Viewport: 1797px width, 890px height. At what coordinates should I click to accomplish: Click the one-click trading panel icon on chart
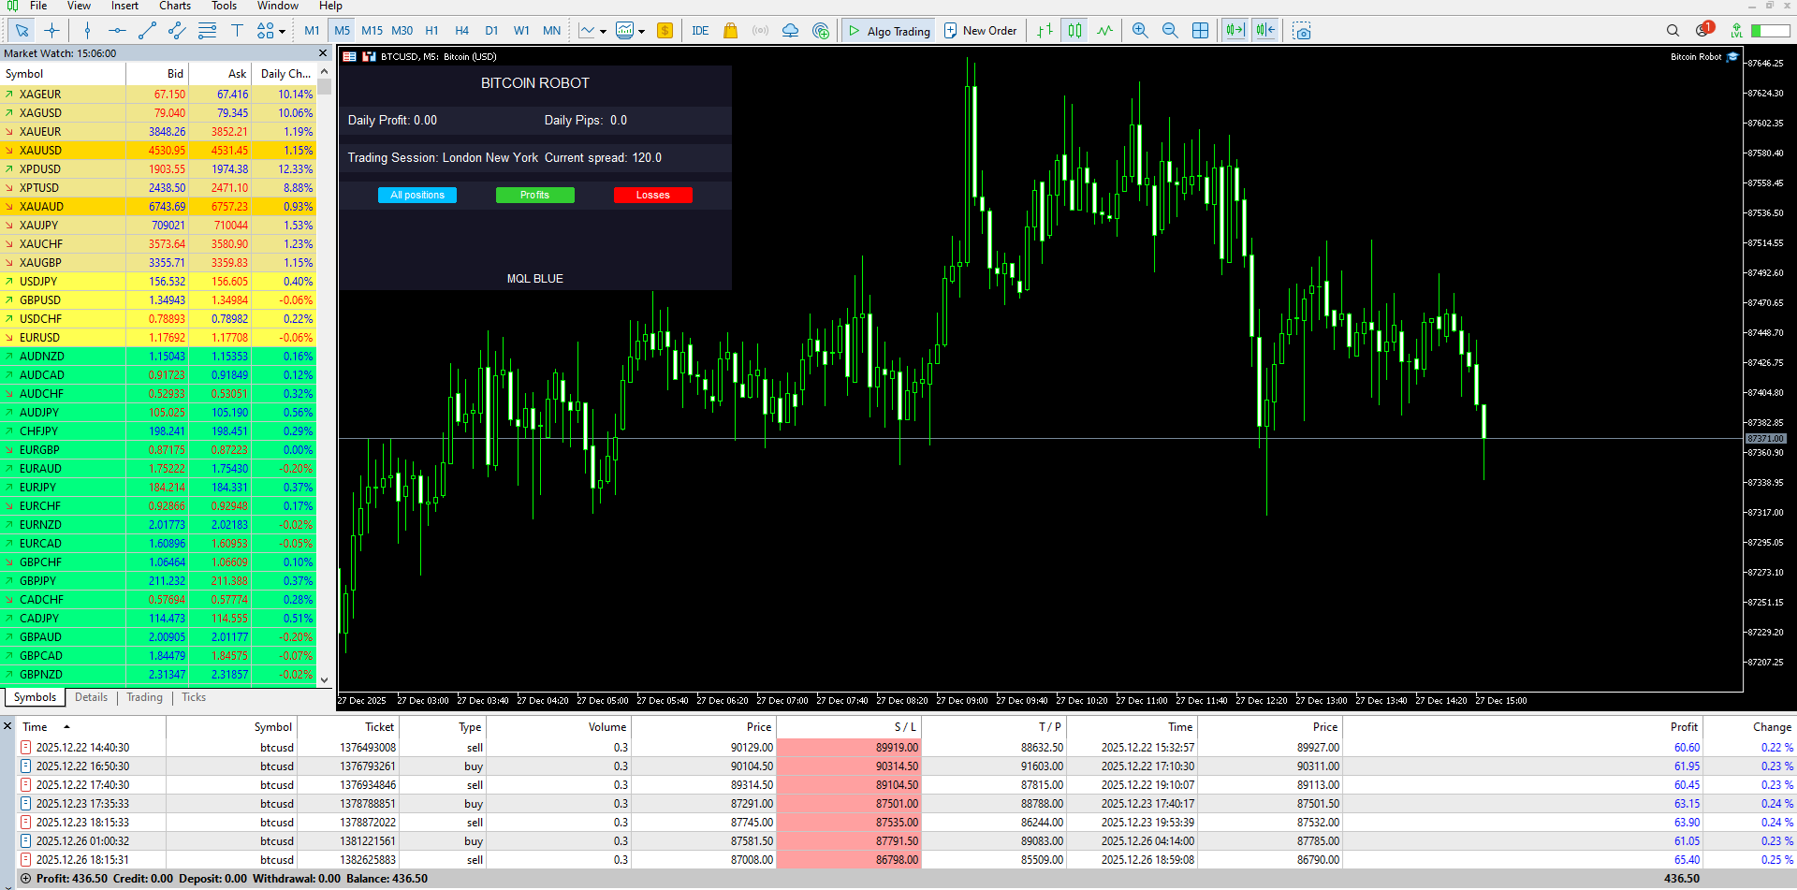[x=369, y=57]
